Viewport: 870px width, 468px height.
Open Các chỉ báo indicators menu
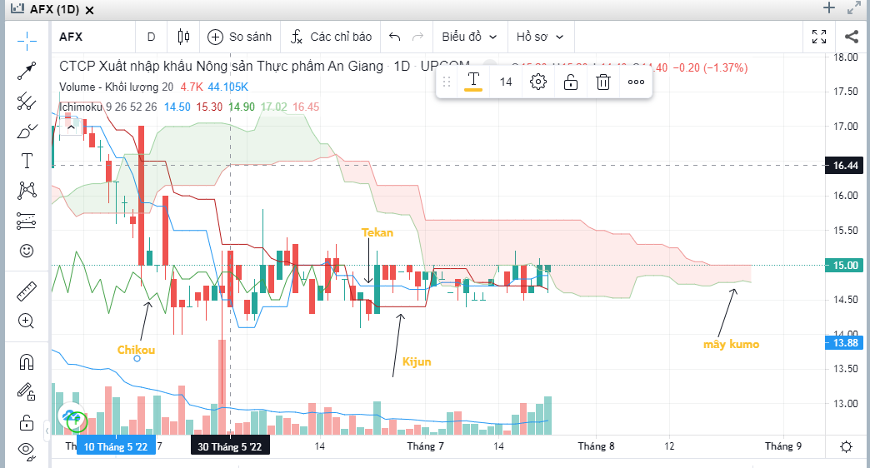pyautogui.click(x=331, y=37)
